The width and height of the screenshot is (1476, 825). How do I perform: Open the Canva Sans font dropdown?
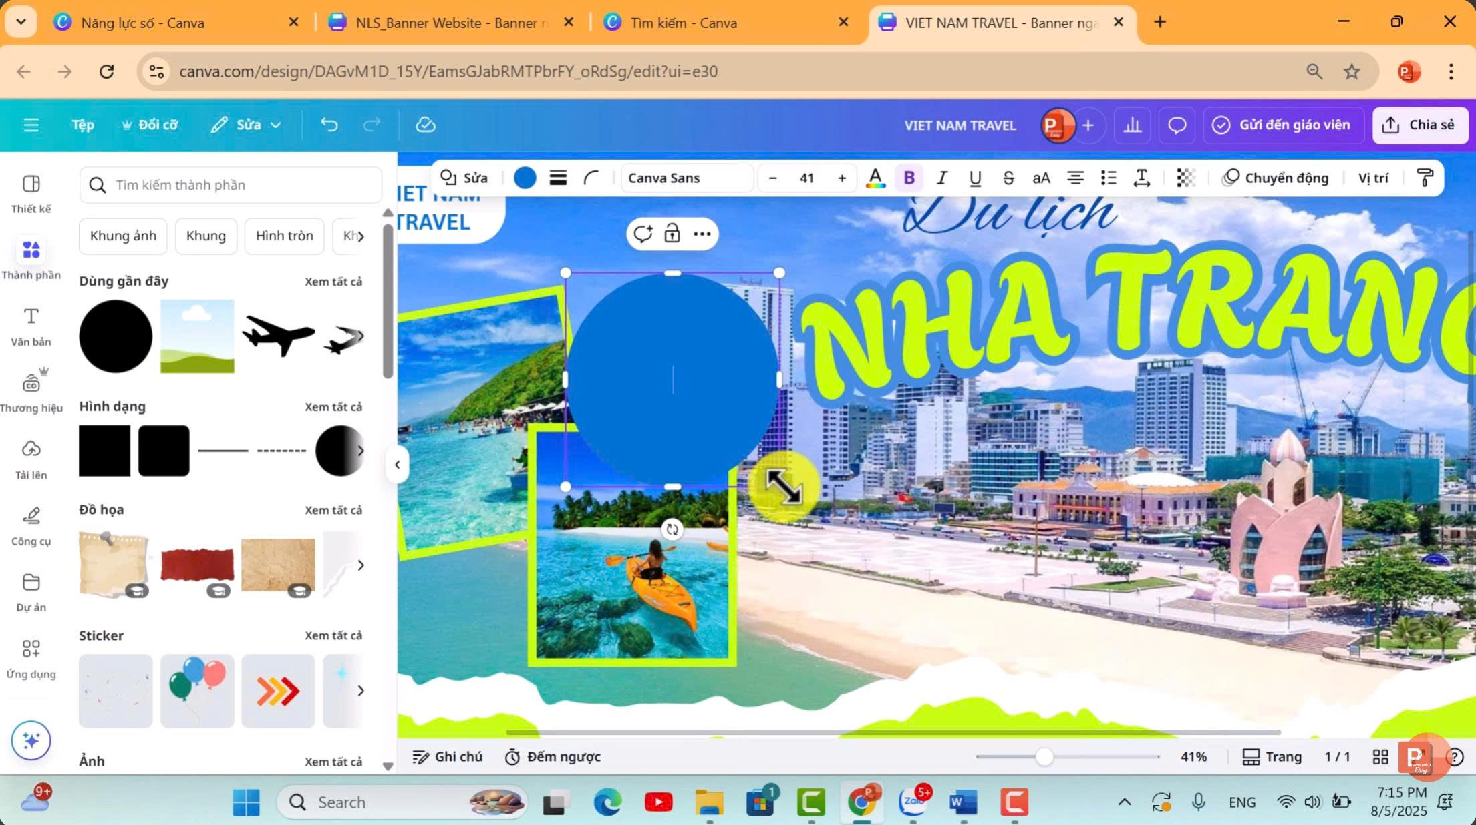[687, 178]
